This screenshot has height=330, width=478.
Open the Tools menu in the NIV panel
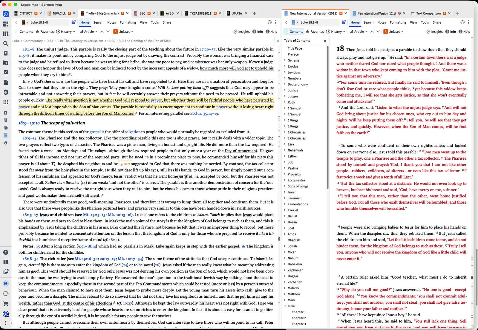pos(425,22)
